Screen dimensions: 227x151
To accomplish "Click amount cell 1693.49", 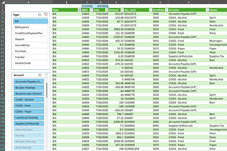I will coord(116,29).
